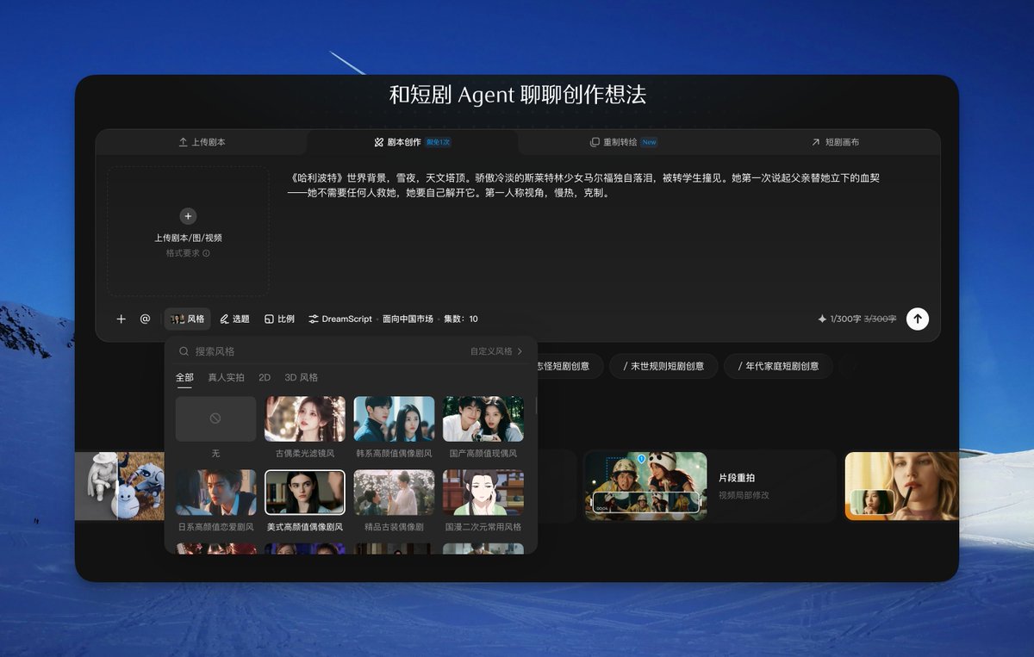
Task: Expand 自定义风格 custom style
Action: (496, 351)
